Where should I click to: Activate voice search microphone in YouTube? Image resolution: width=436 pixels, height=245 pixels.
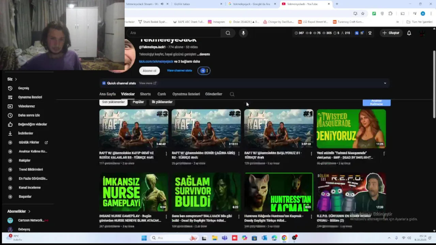[243, 33]
